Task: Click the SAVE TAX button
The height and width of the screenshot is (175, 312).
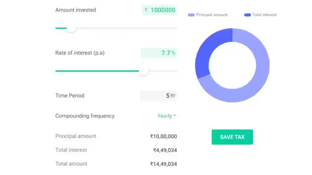Action: coord(232,137)
